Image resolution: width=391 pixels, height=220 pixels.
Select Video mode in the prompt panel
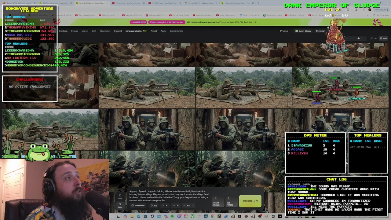120,206
